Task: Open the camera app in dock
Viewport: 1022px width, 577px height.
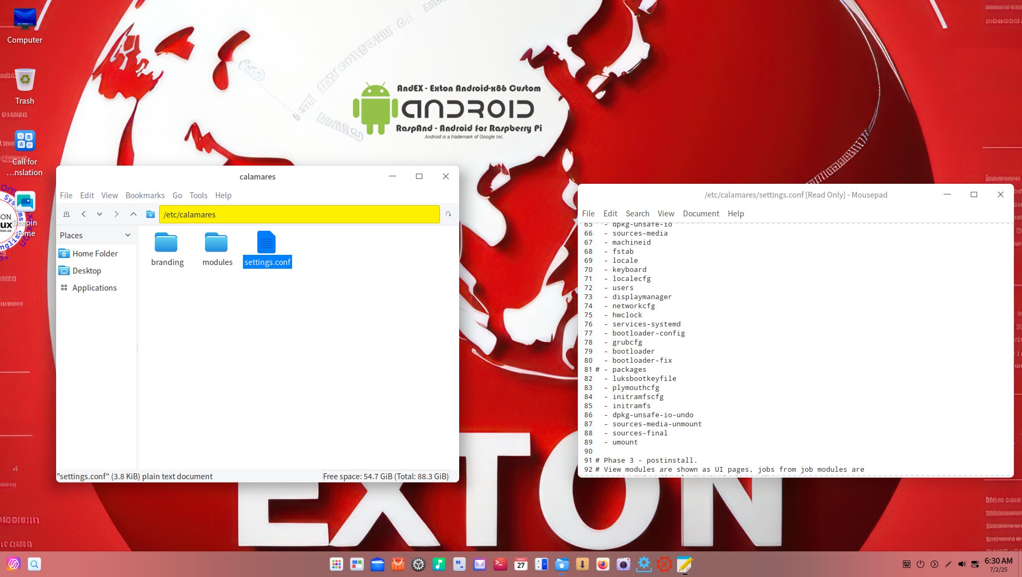Action: pos(623,564)
